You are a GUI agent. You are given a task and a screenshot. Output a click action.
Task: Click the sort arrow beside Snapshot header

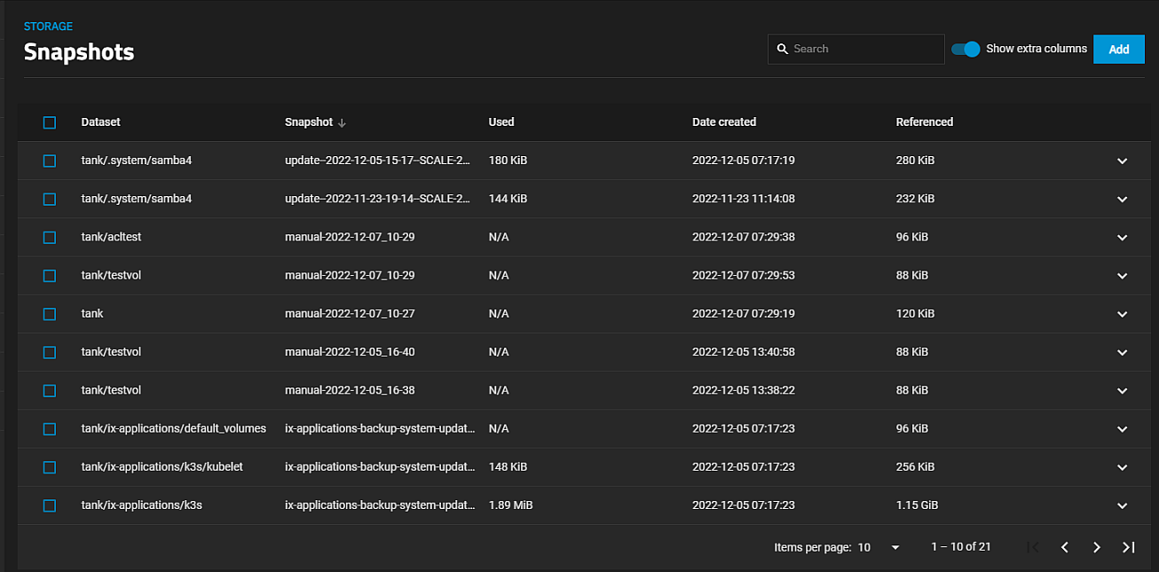[343, 122]
